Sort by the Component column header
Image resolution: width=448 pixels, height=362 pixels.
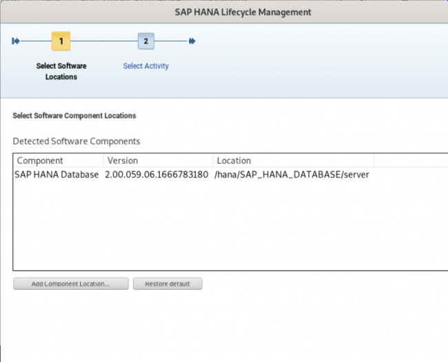pos(59,160)
